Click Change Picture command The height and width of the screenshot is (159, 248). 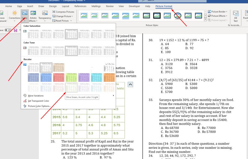pyautogui.click(x=62, y=16)
